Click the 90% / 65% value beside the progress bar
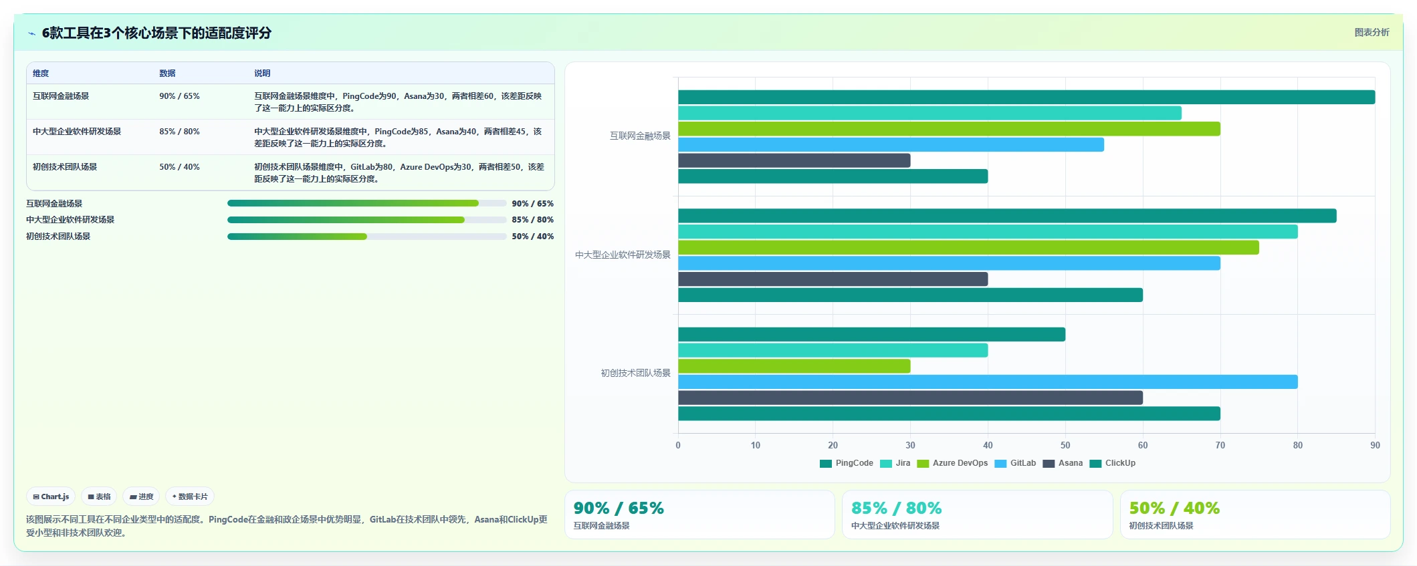1417x566 pixels. click(533, 204)
